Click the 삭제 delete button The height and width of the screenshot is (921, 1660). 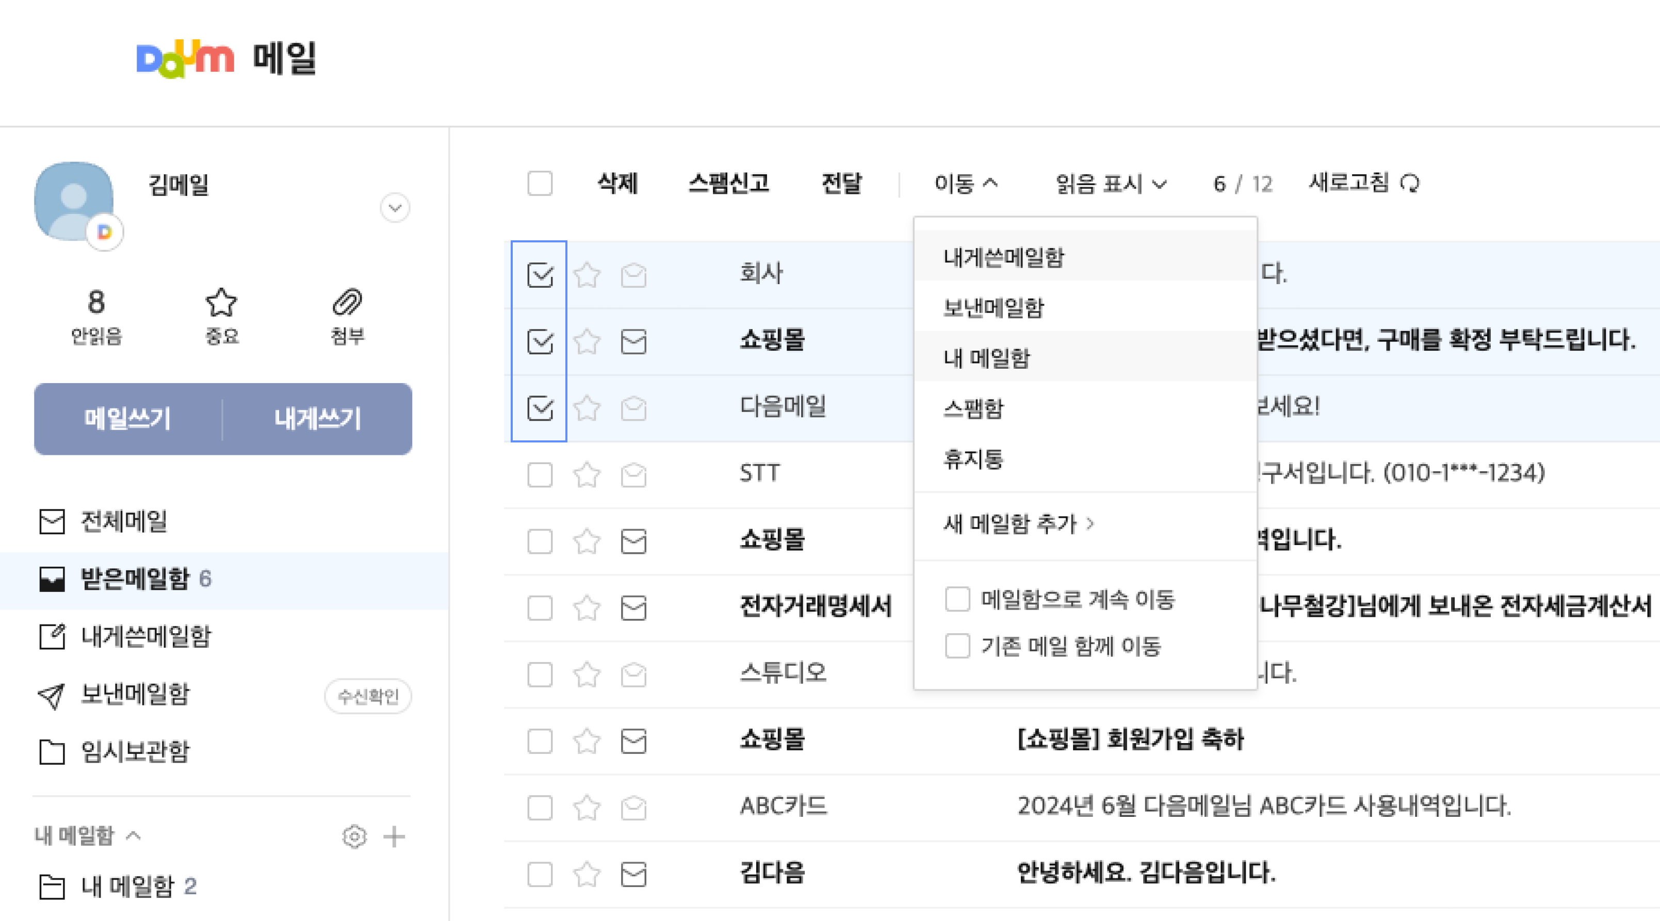[616, 184]
